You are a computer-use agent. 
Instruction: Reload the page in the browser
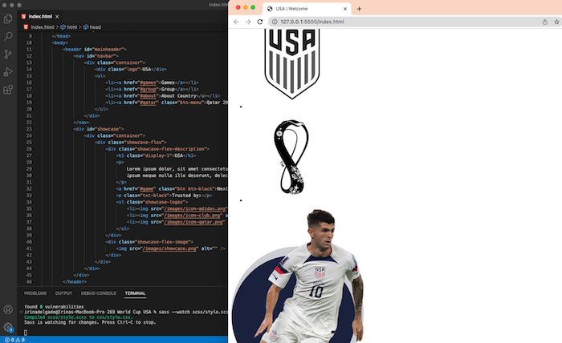pyautogui.click(x=260, y=22)
